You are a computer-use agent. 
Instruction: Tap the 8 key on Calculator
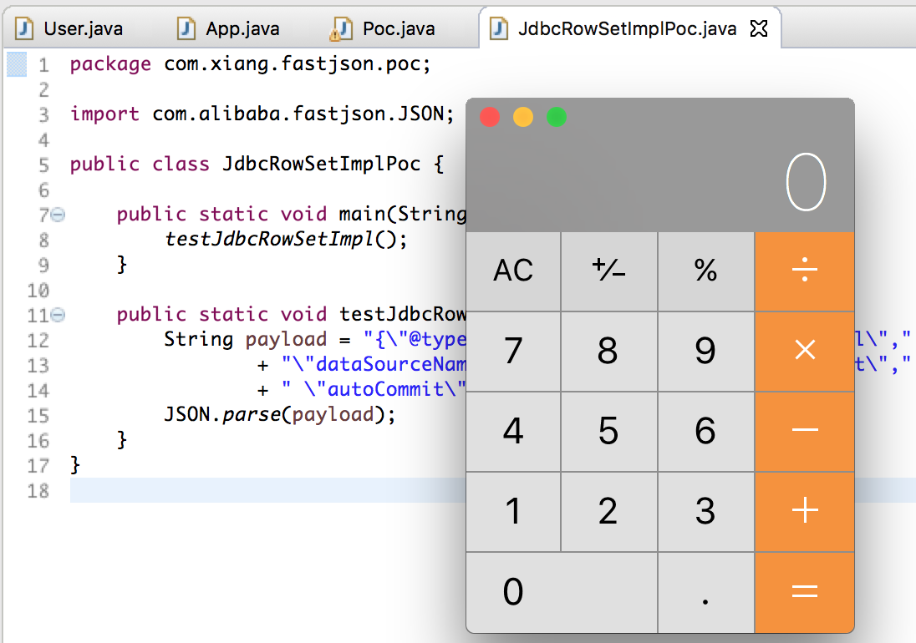click(x=609, y=351)
